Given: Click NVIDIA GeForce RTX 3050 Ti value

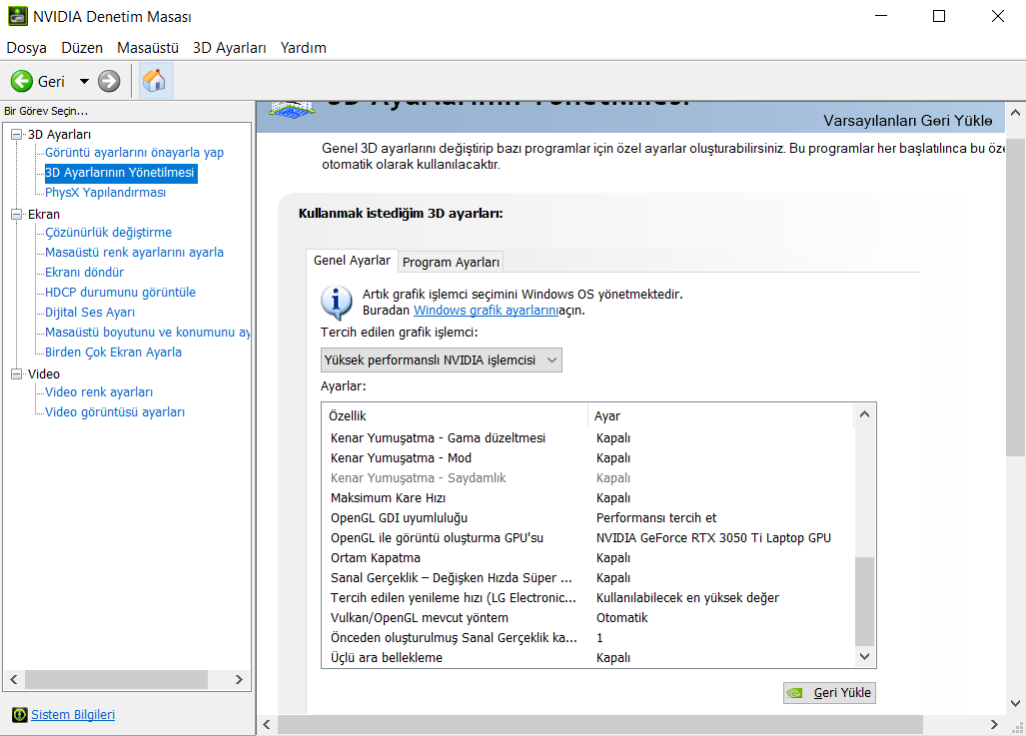Looking at the screenshot, I should [x=713, y=538].
